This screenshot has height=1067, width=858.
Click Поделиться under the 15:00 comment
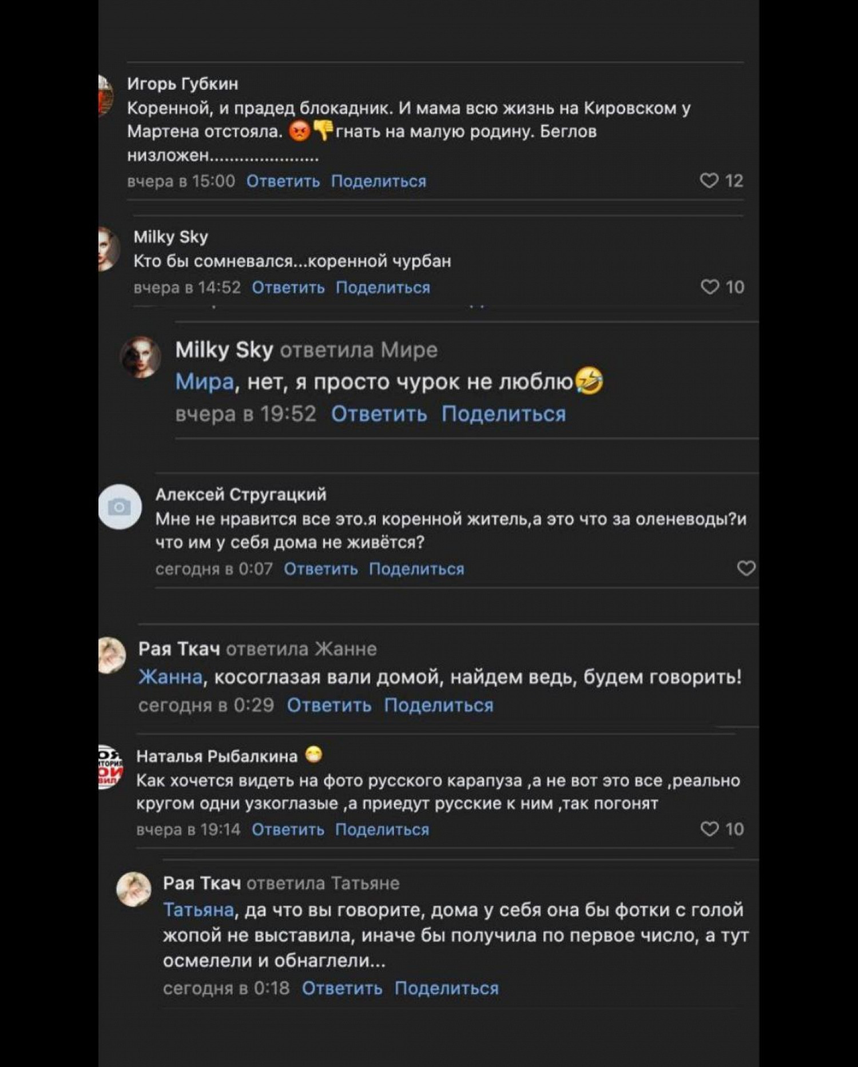coord(379,181)
